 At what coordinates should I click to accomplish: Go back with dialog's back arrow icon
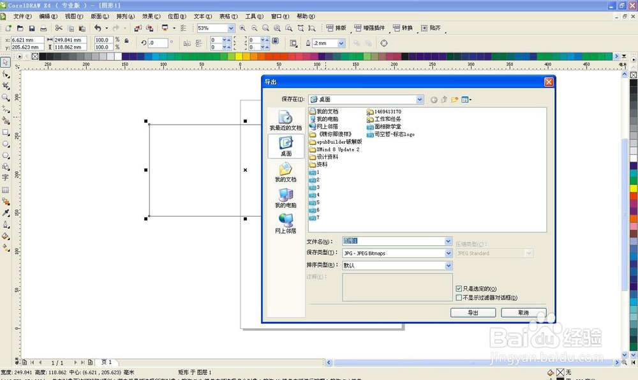(x=434, y=100)
